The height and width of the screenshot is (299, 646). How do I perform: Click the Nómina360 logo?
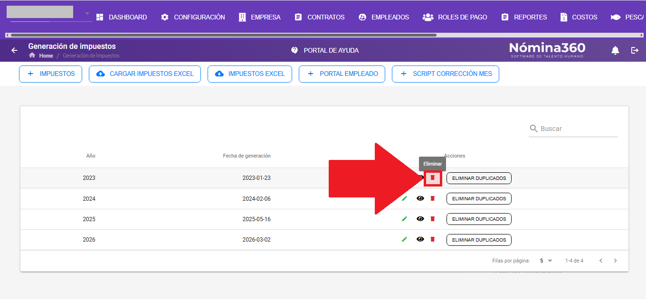pos(547,50)
